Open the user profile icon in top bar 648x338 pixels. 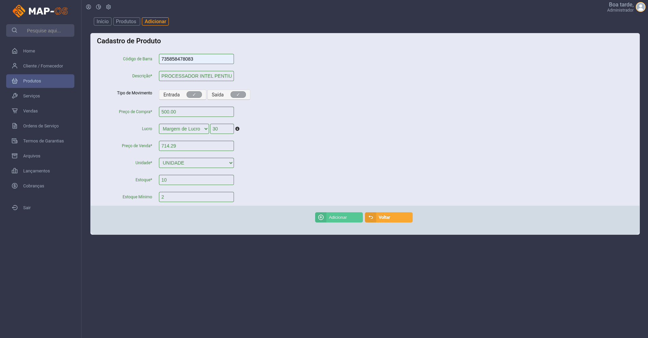point(89,7)
